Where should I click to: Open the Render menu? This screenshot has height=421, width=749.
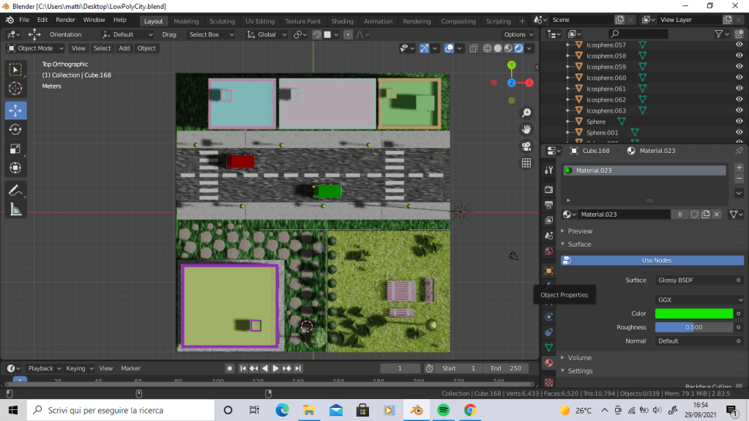pyautogui.click(x=65, y=20)
